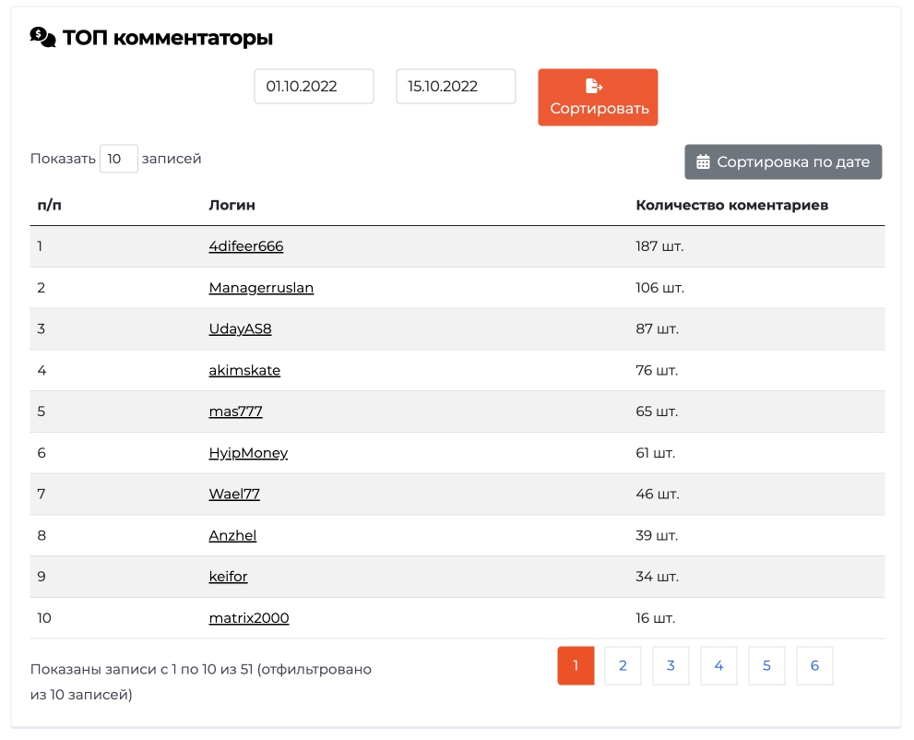Go to pagination page 3

pos(671,665)
